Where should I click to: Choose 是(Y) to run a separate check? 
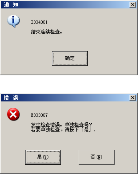point(43,157)
